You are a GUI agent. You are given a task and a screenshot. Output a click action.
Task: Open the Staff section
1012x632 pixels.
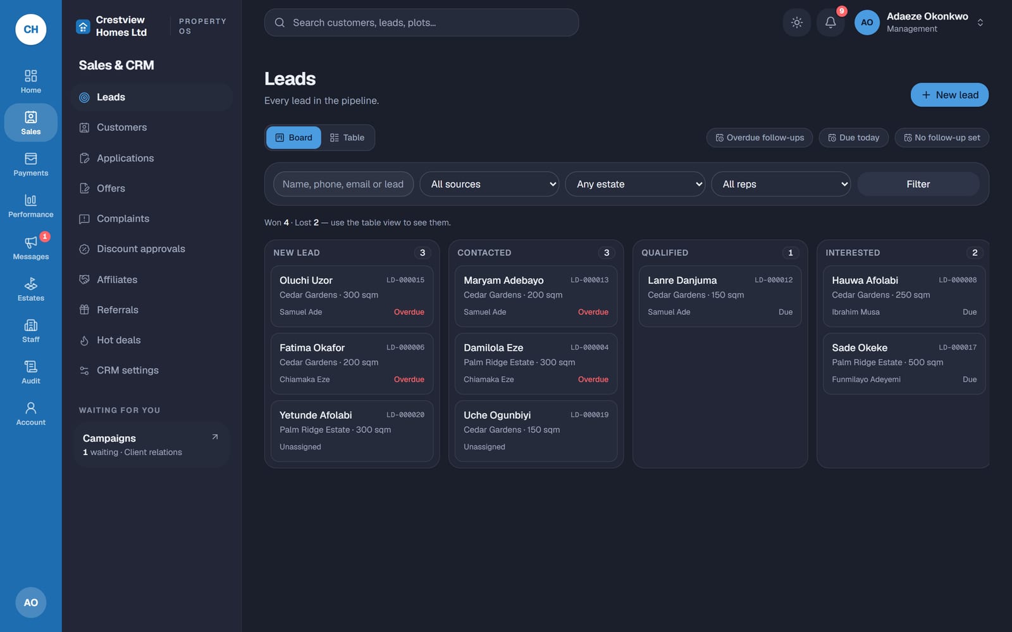pyautogui.click(x=30, y=331)
